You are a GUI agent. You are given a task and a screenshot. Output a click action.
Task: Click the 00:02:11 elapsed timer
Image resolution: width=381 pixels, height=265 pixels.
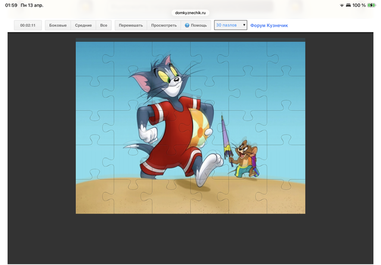(x=28, y=26)
